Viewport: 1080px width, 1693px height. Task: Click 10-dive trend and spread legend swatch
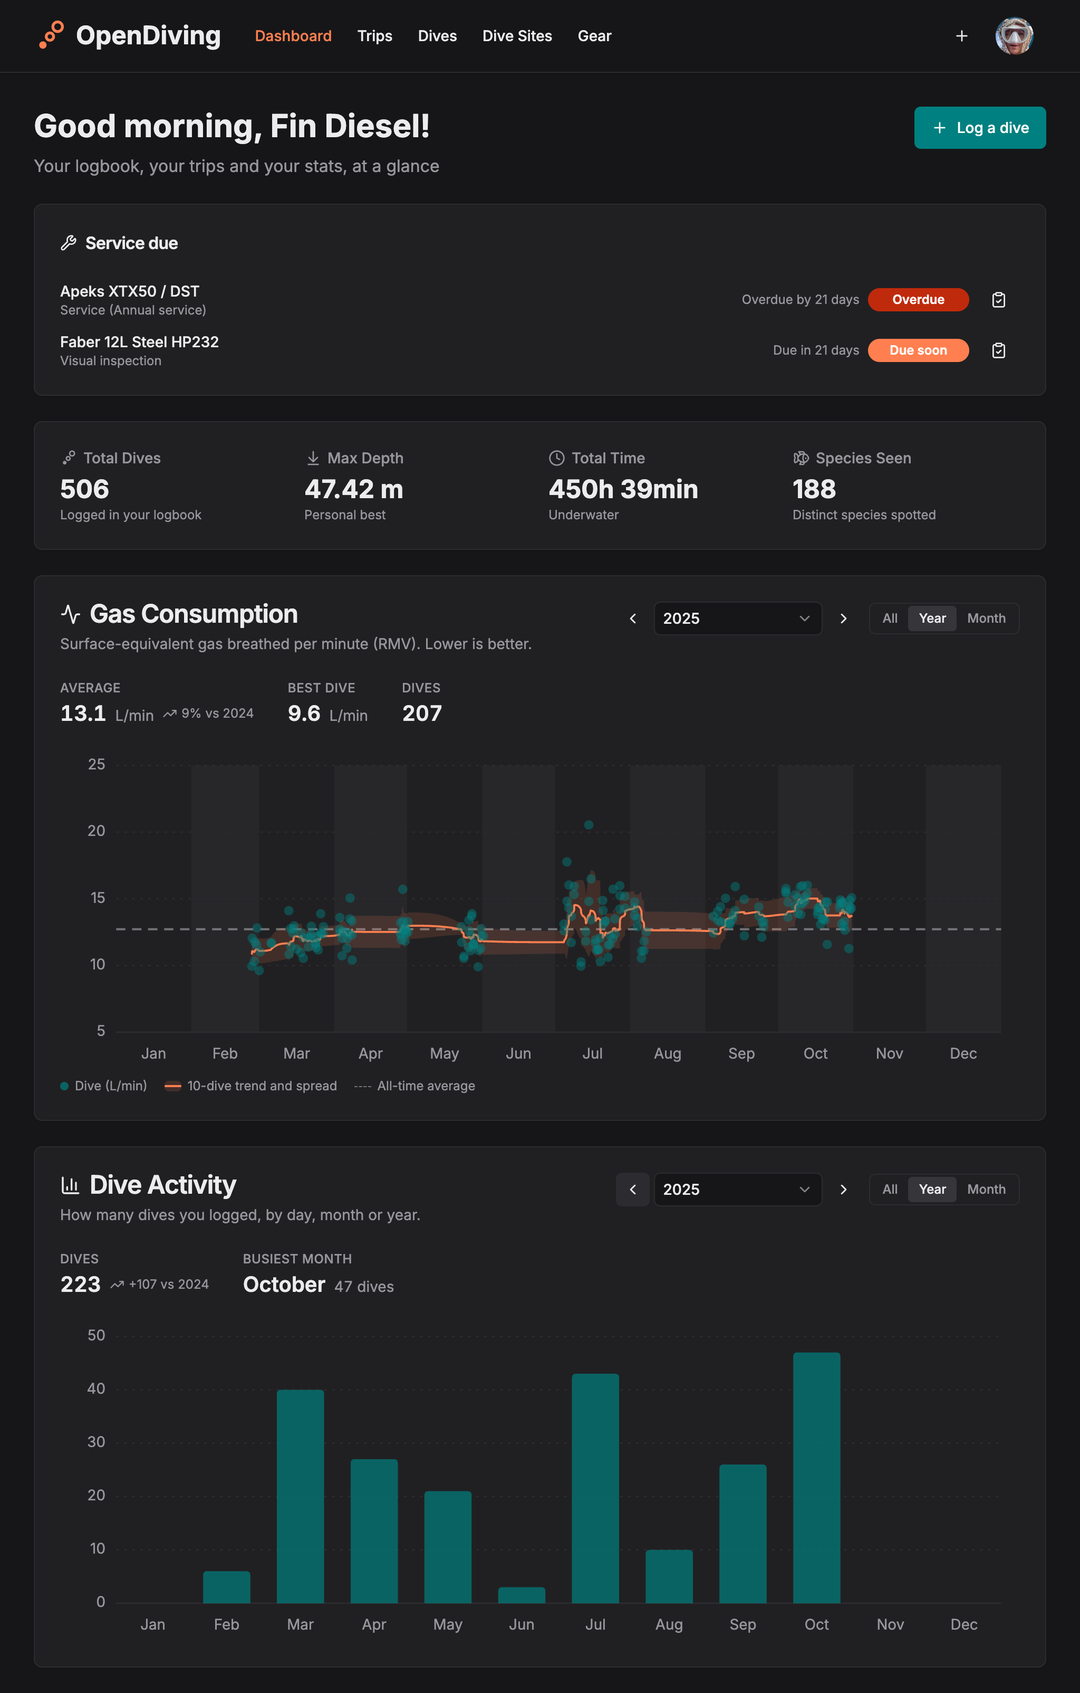tap(173, 1086)
